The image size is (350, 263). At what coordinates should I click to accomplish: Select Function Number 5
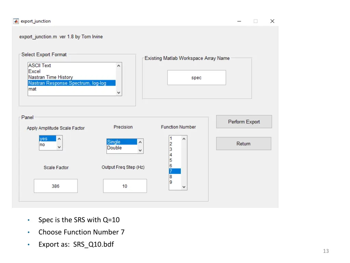[x=175, y=160]
